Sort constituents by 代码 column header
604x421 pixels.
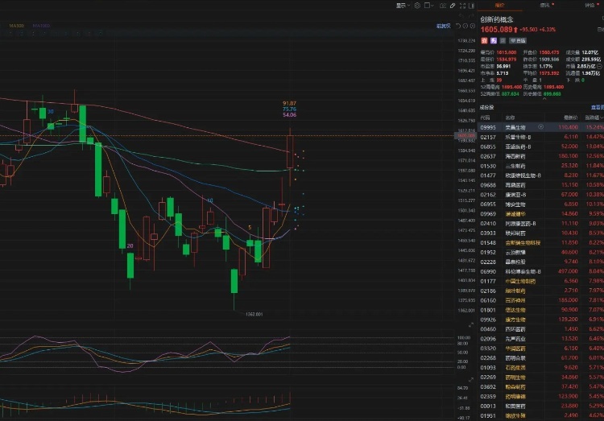point(485,117)
